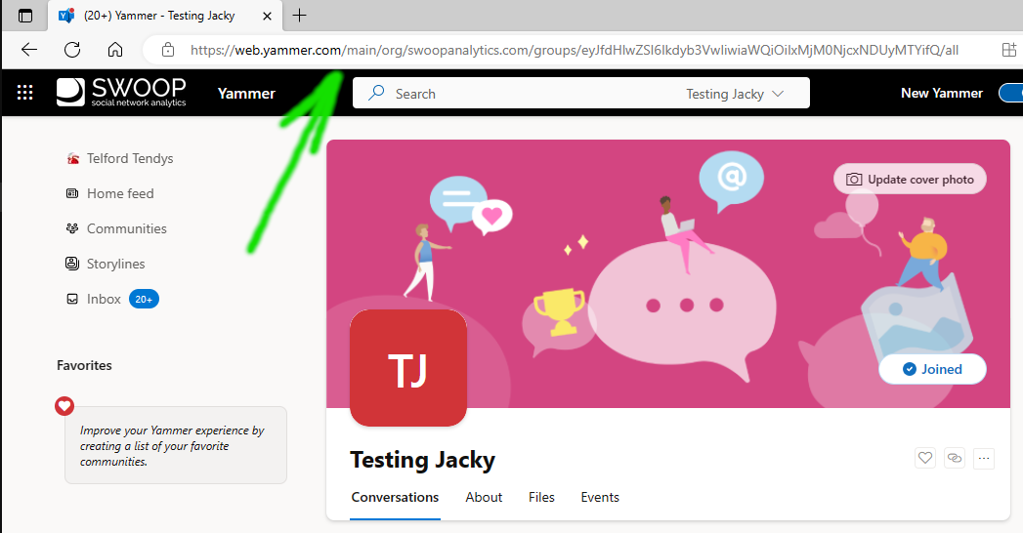This screenshot has height=533, width=1023.
Task: Click the Yammer header title
Action: click(x=246, y=93)
